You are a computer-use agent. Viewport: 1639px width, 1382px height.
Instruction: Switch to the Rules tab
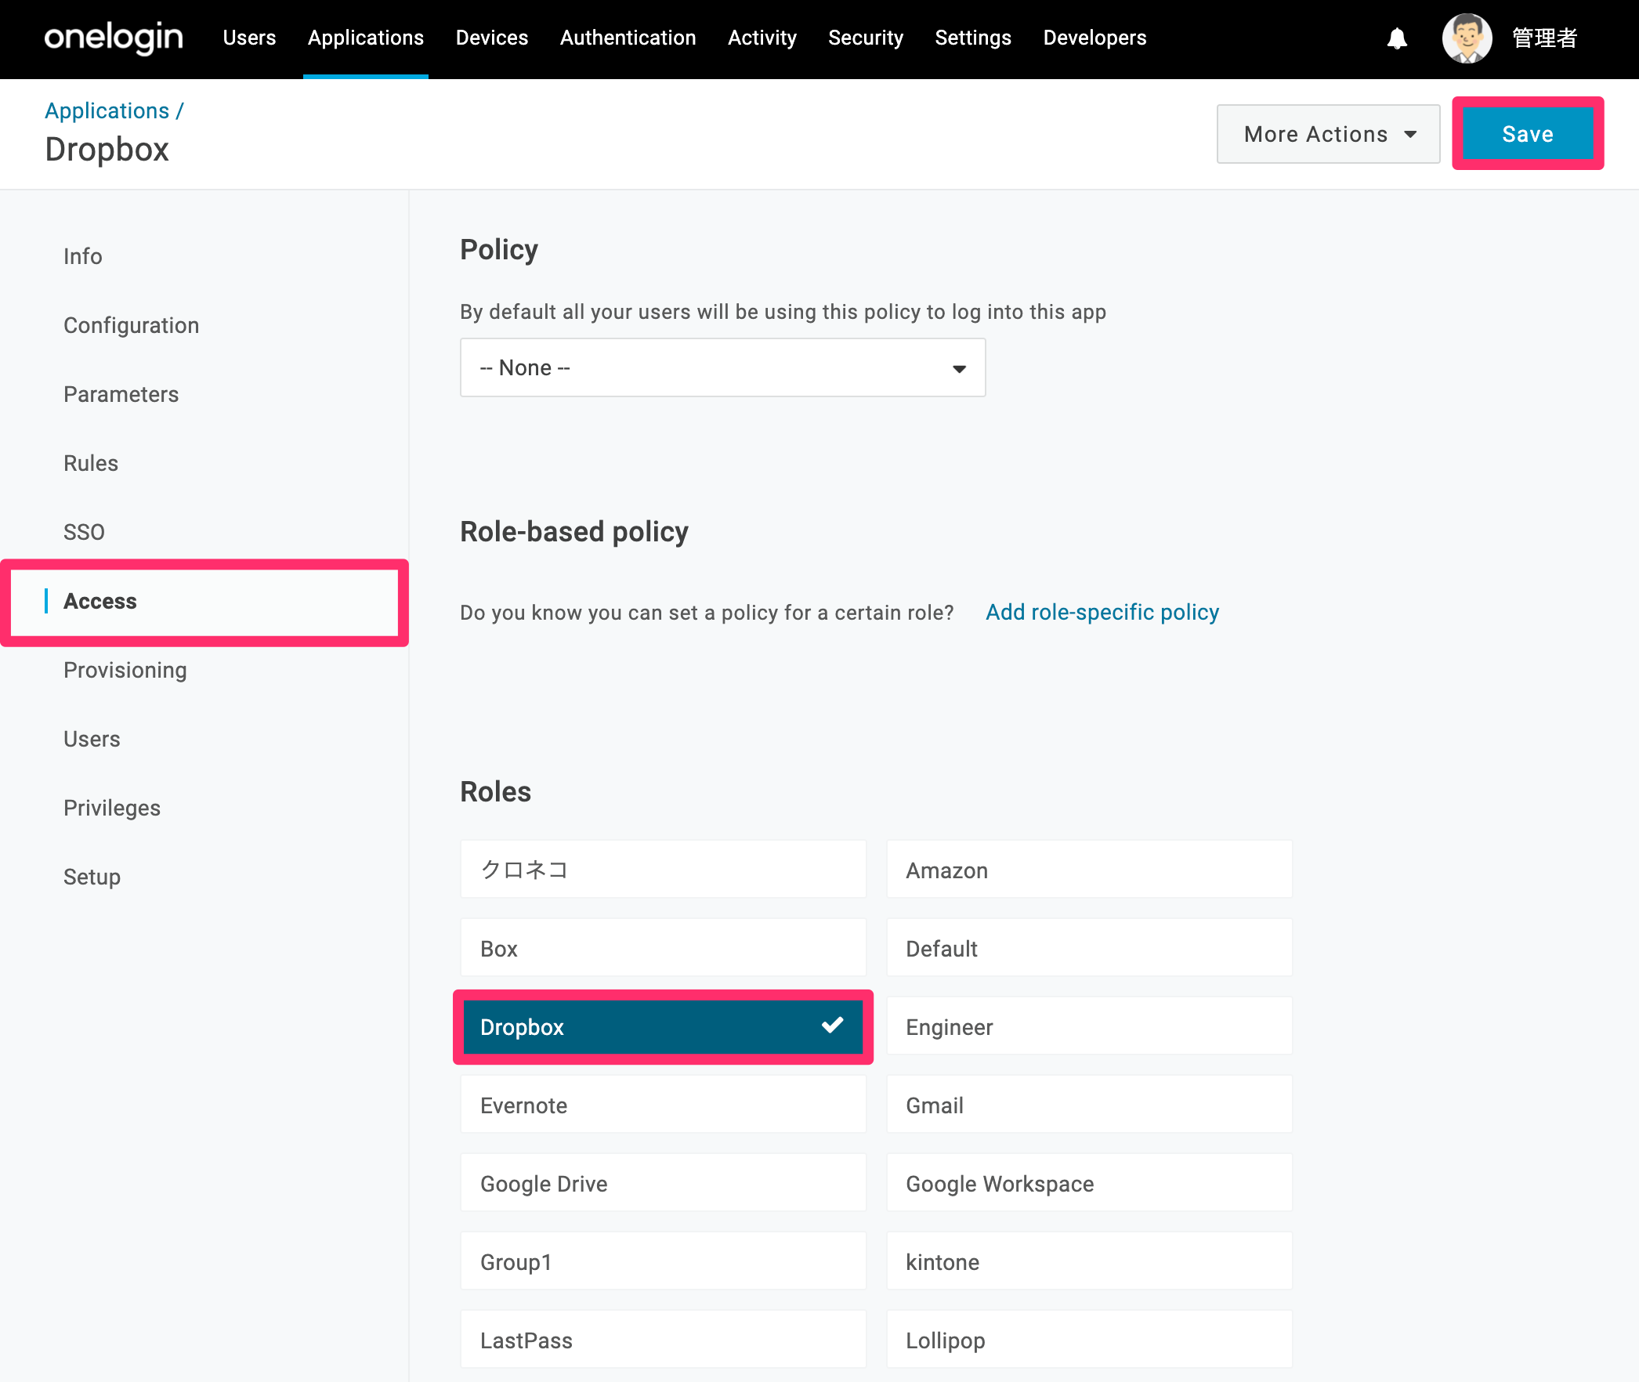pos(91,463)
